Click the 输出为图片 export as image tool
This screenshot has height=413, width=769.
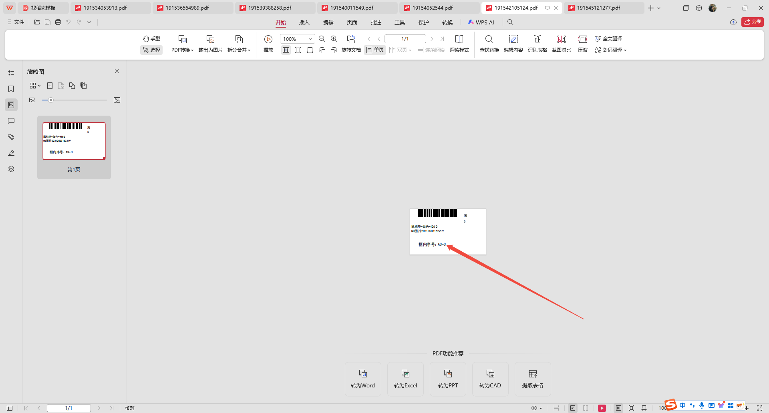coord(210,44)
